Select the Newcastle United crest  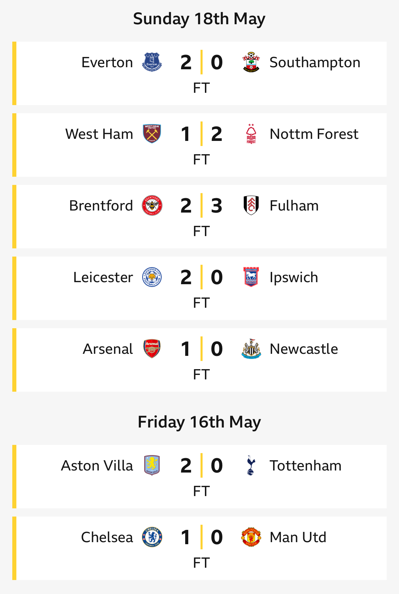point(251,349)
